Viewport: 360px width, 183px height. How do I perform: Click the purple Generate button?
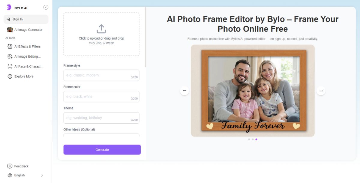(102, 149)
